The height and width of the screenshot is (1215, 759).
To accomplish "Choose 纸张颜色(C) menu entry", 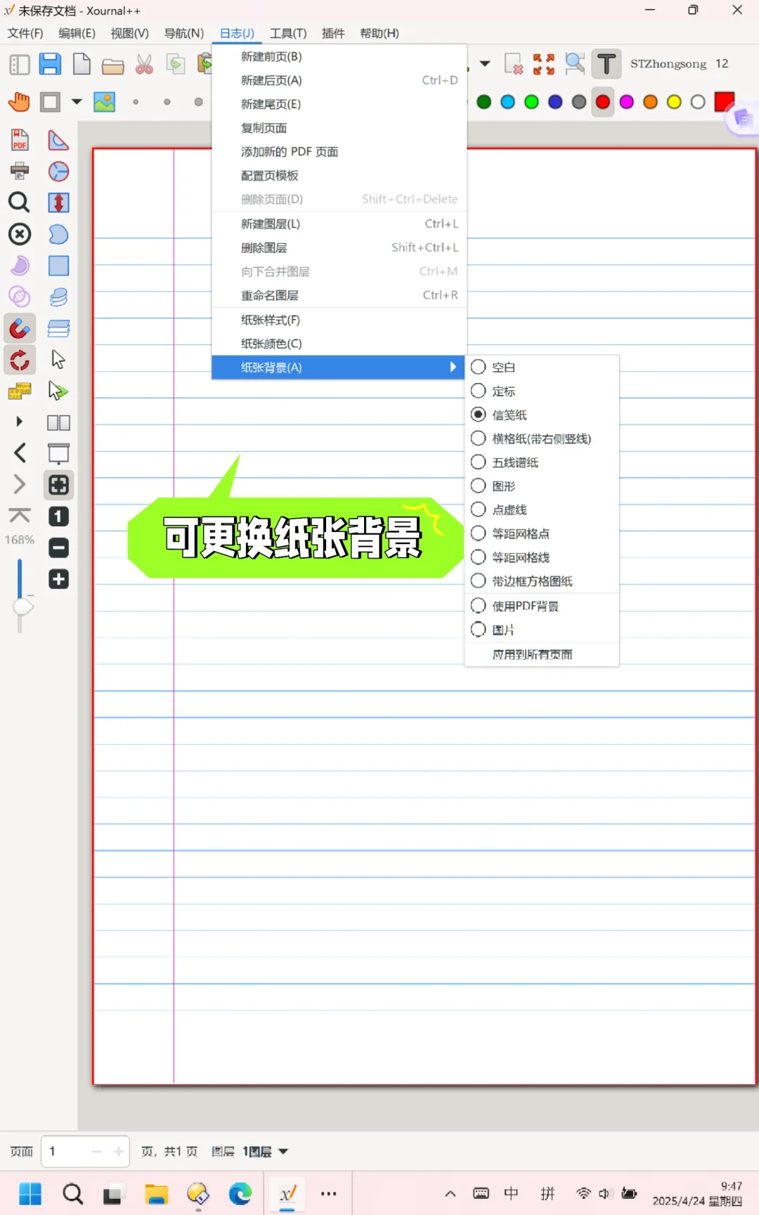I will (x=339, y=344).
